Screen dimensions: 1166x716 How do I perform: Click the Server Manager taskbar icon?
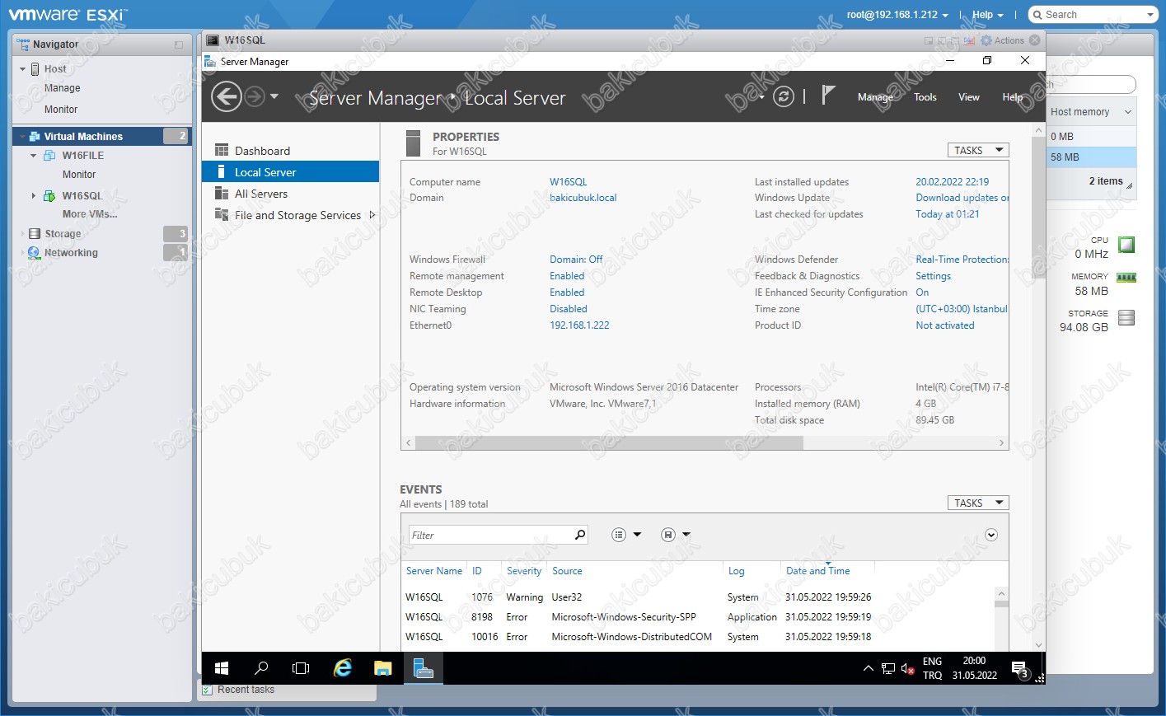tap(423, 668)
